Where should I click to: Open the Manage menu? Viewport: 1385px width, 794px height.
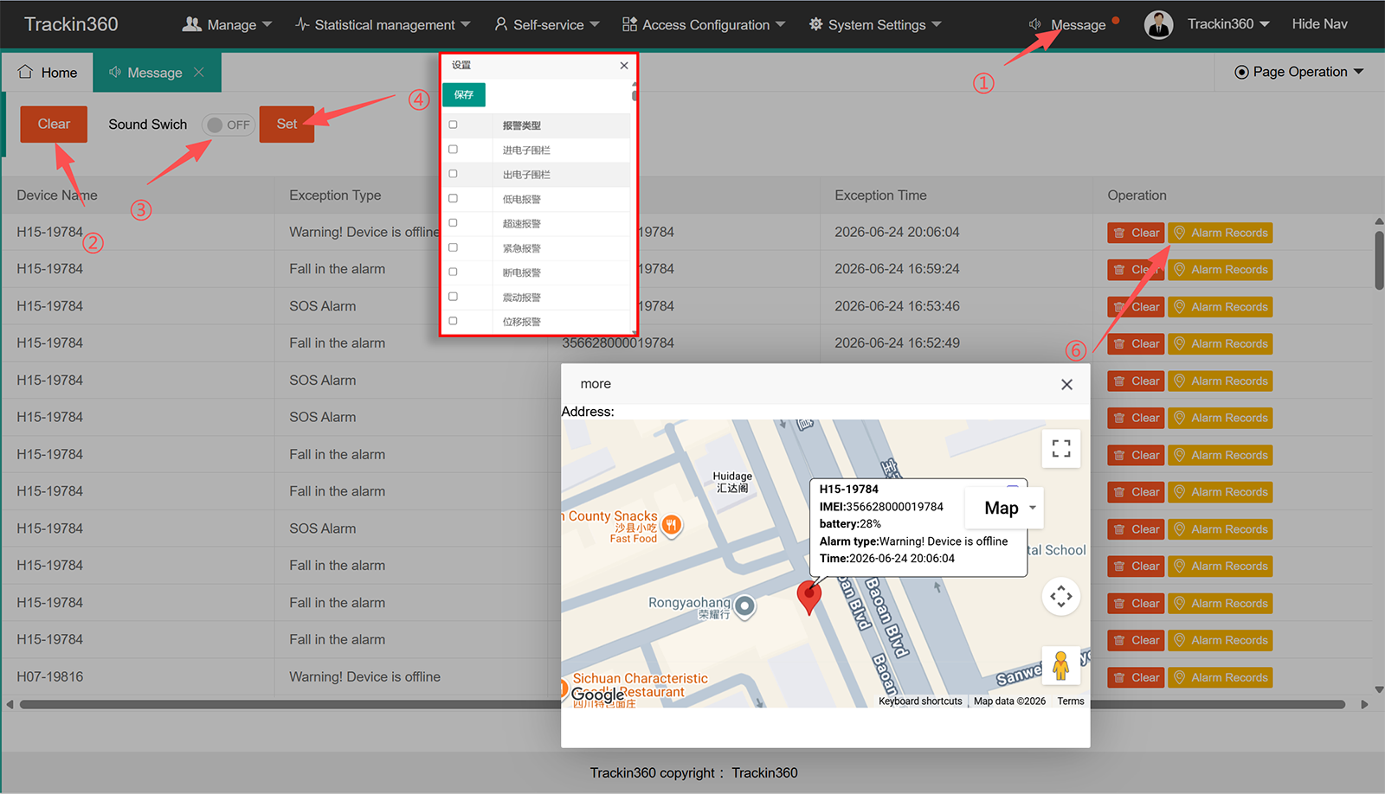(227, 24)
